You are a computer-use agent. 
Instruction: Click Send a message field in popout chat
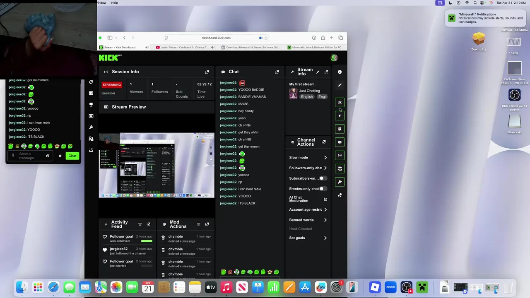(30, 156)
